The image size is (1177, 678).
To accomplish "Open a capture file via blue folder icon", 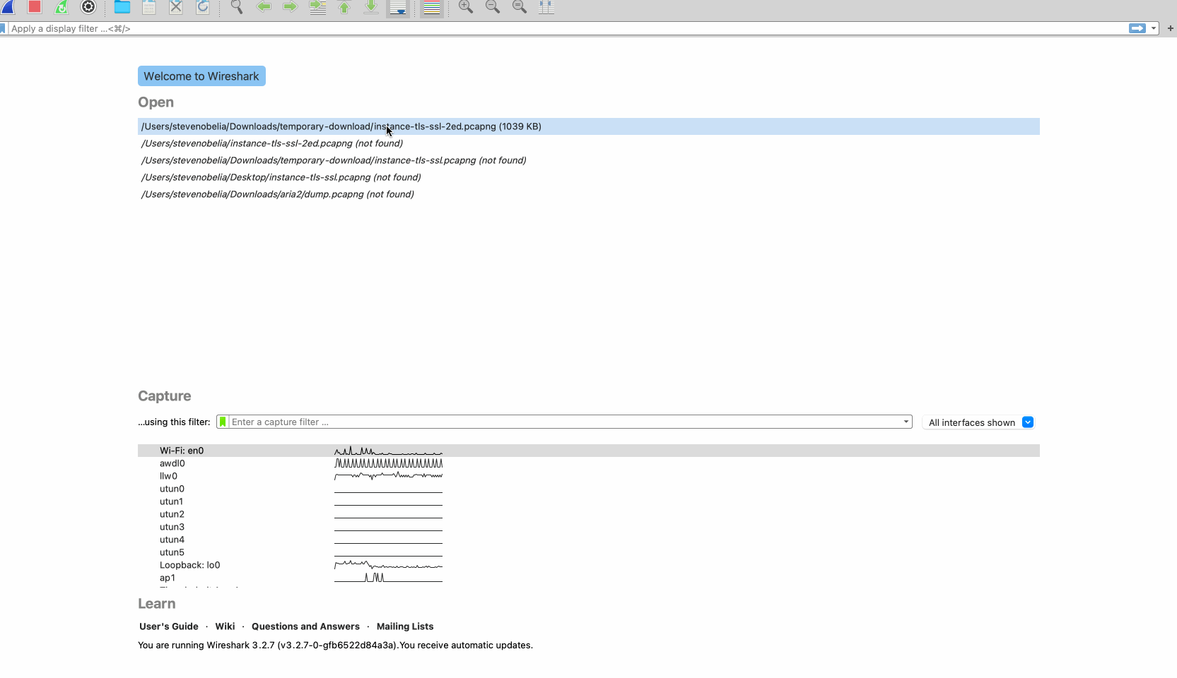I will pyautogui.click(x=122, y=7).
